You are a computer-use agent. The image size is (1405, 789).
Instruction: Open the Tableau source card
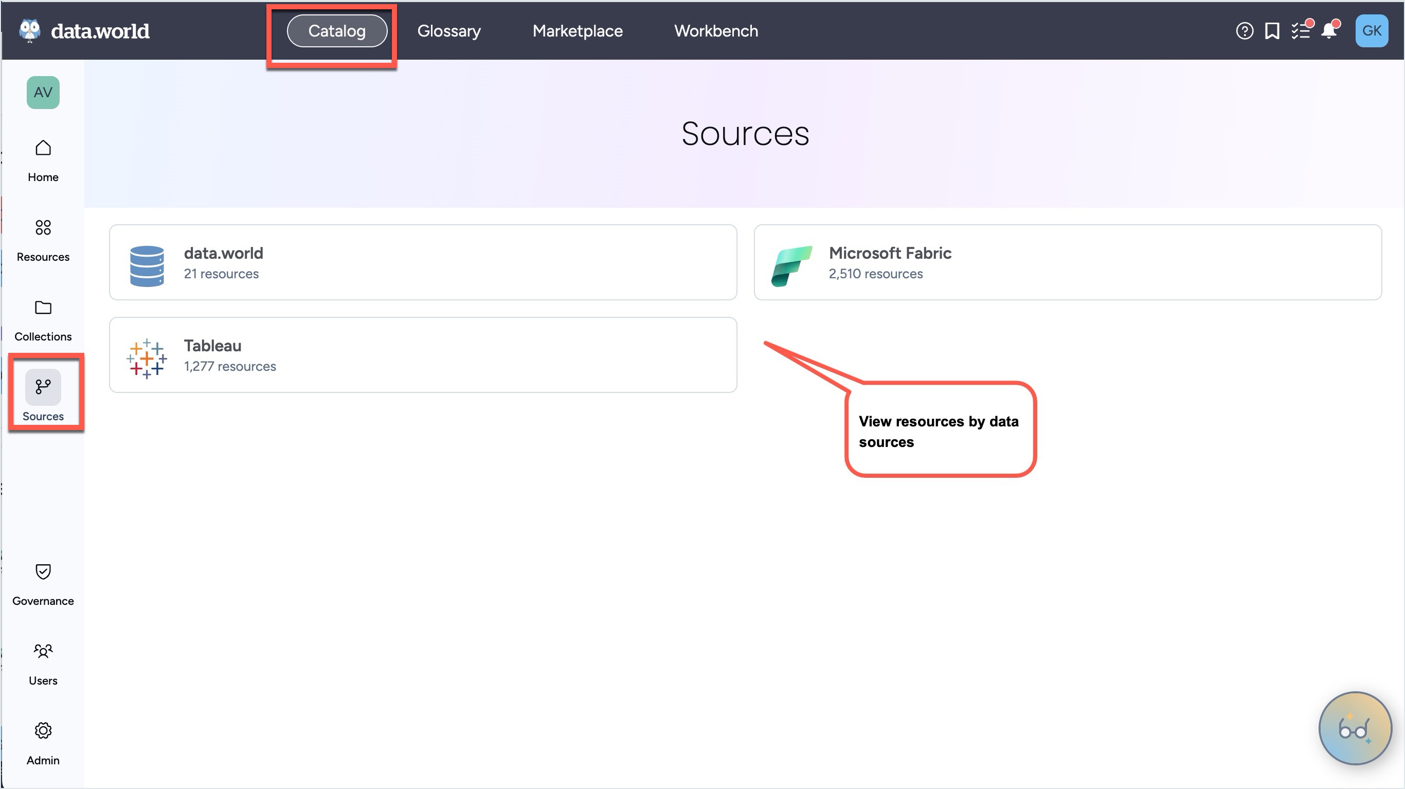tap(423, 355)
